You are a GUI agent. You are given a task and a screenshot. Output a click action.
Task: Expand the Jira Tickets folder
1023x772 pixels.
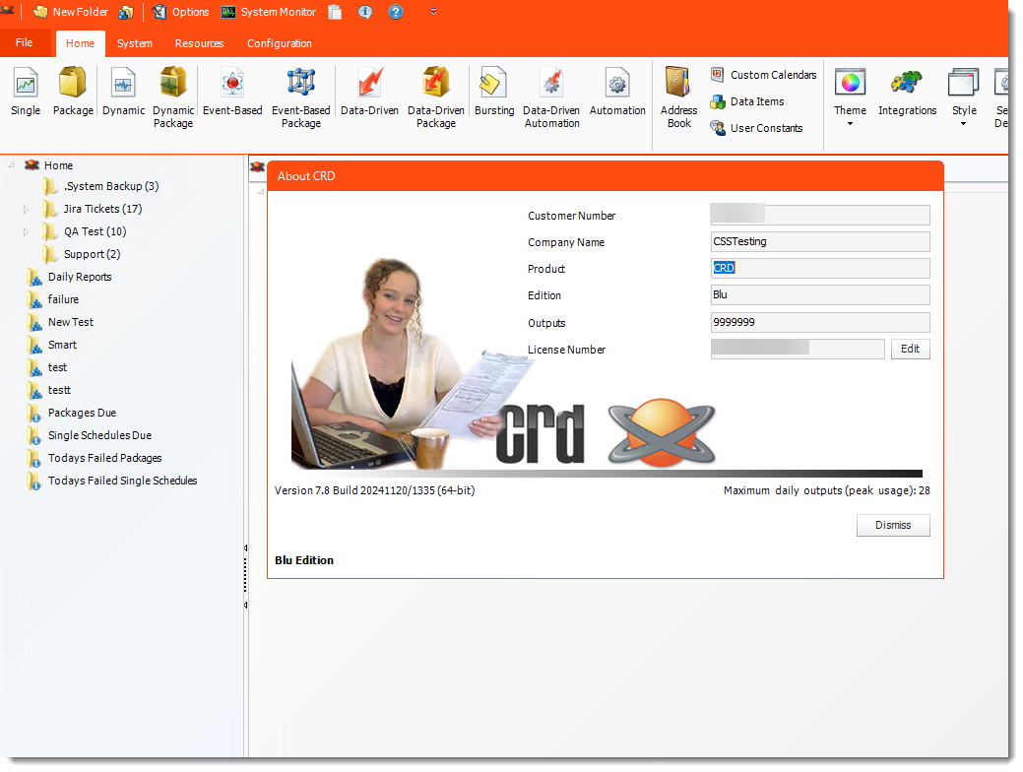tap(24, 208)
